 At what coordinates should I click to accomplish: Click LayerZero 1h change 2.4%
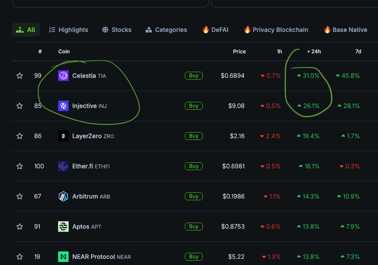pyautogui.click(x=270, y=136)
